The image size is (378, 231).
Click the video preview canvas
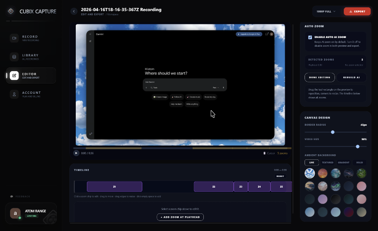click(180, 85)
